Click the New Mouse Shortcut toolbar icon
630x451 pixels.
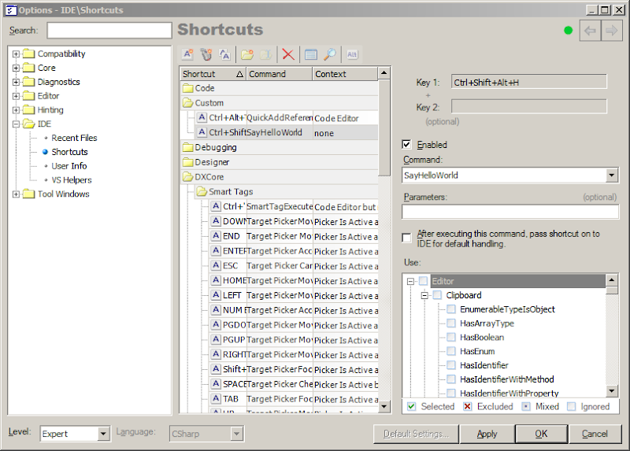coord(206,54)
